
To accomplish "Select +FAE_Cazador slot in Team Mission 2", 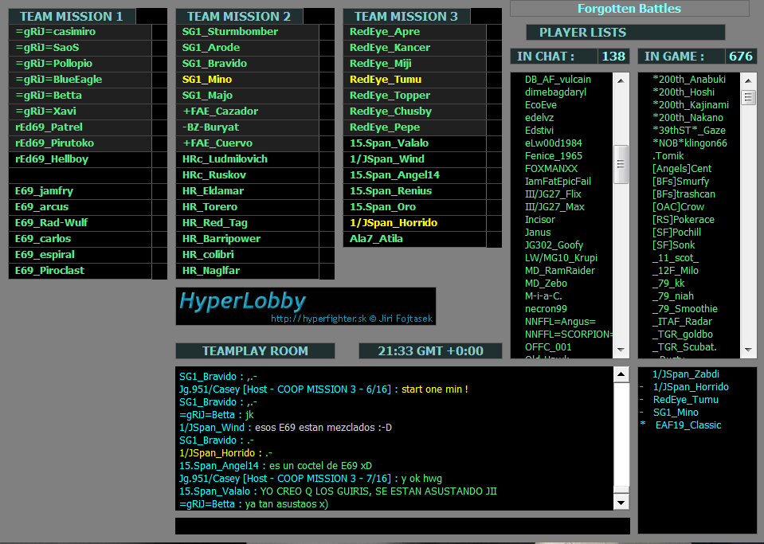I will [247, 111].
